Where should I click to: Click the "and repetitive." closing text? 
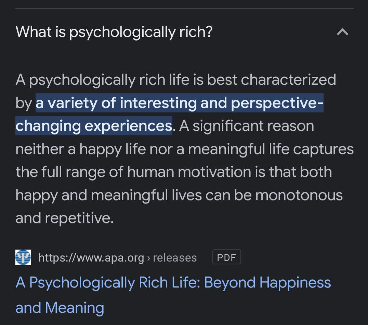click(65, 218)
